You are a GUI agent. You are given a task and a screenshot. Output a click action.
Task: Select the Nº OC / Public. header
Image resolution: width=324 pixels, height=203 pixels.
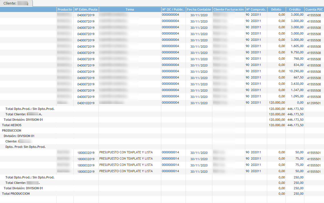[x=173, y=9]
